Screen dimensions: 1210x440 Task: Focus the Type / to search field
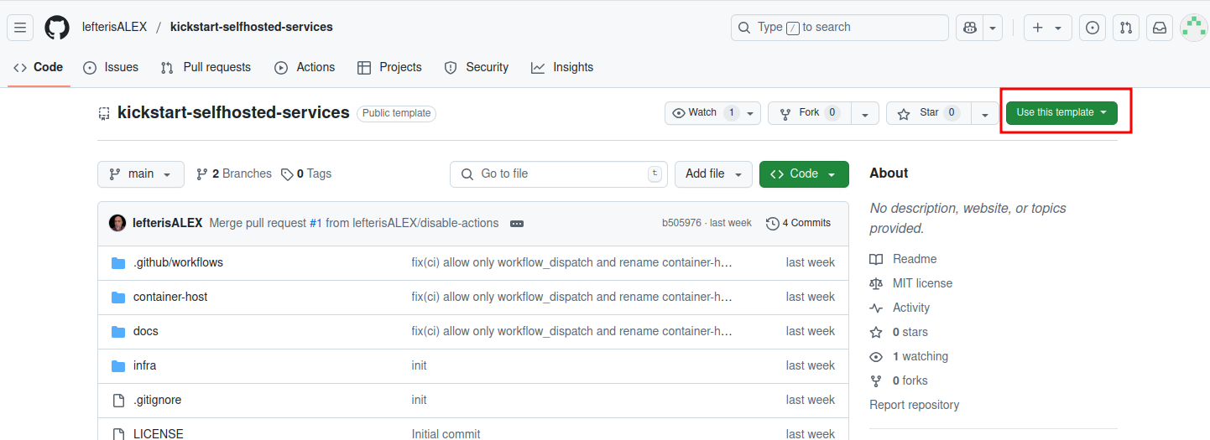click(840, 28)
